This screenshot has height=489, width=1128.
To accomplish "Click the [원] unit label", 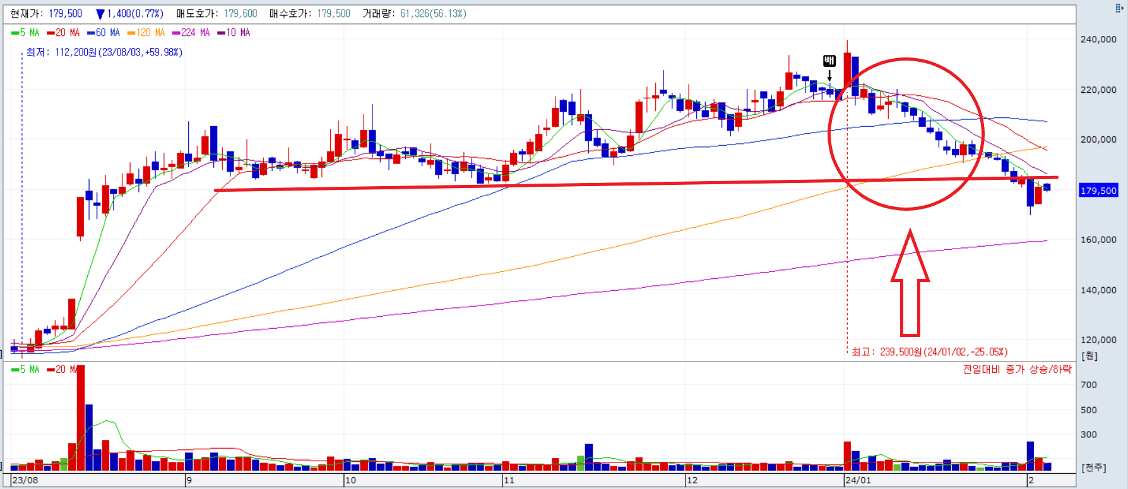I will (1089, 356).
